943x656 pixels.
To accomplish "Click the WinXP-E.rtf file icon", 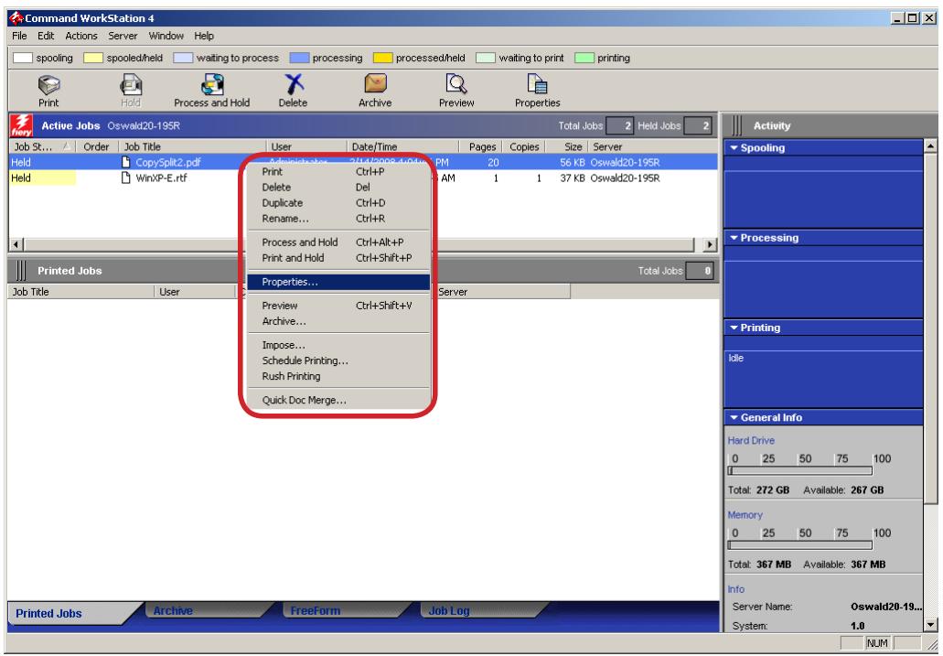I will pyautogui.click(x=125, y=177).
